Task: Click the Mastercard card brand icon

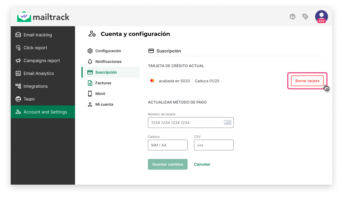Action: [152, 81]
